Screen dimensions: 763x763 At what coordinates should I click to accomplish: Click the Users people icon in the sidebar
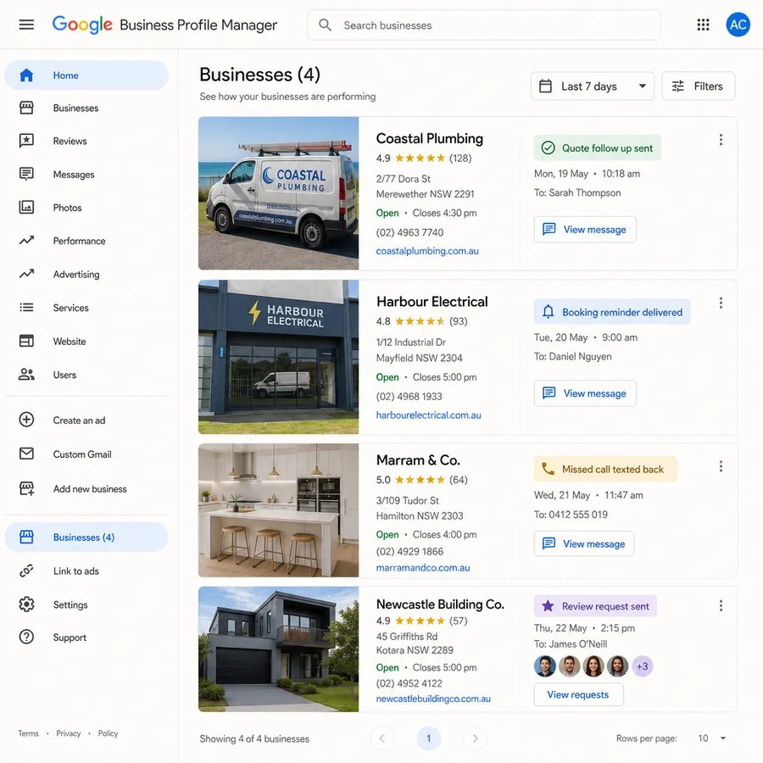[26, 374]
